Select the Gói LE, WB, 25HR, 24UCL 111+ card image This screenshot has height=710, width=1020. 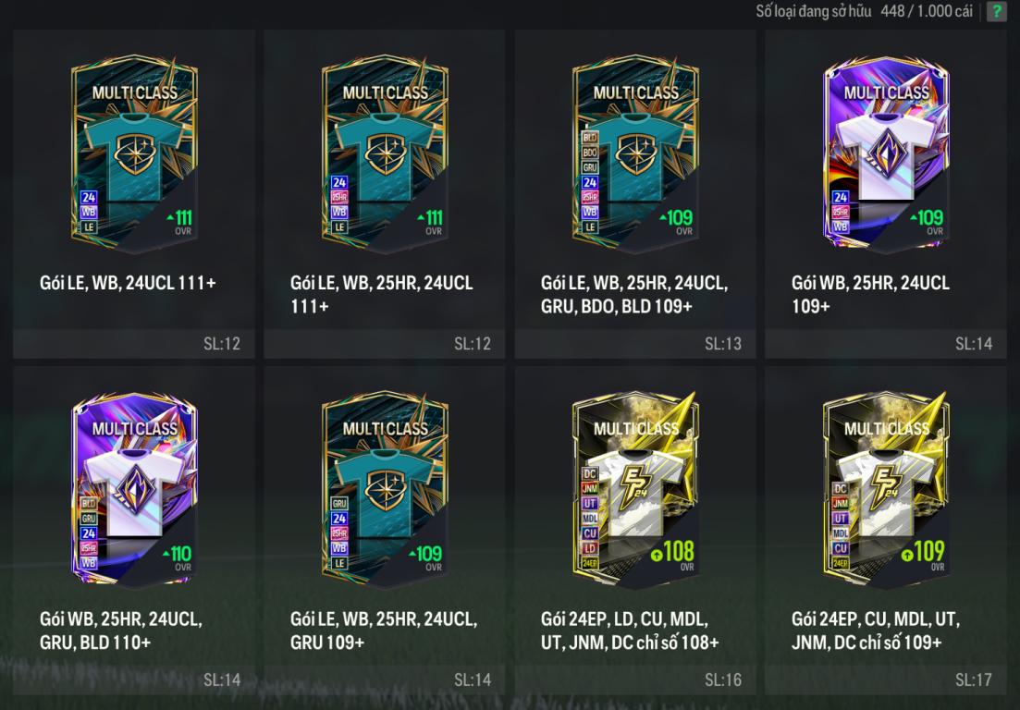(385, 154)
